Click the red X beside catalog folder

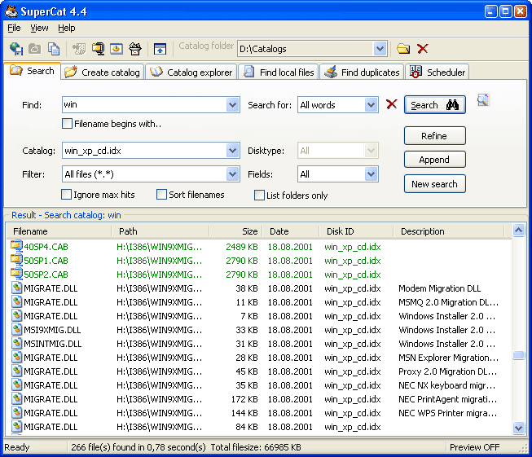[422, 49]
